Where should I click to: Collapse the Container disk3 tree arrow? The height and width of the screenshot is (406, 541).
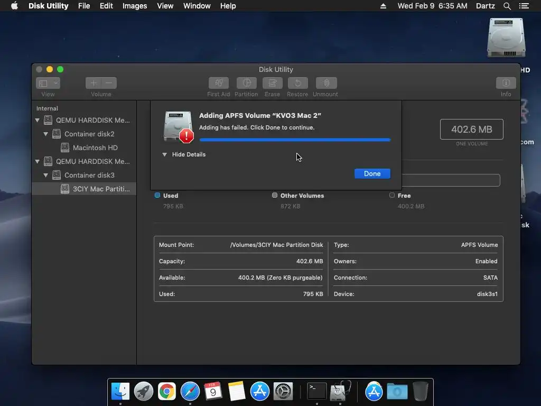(x=45, y=175)
